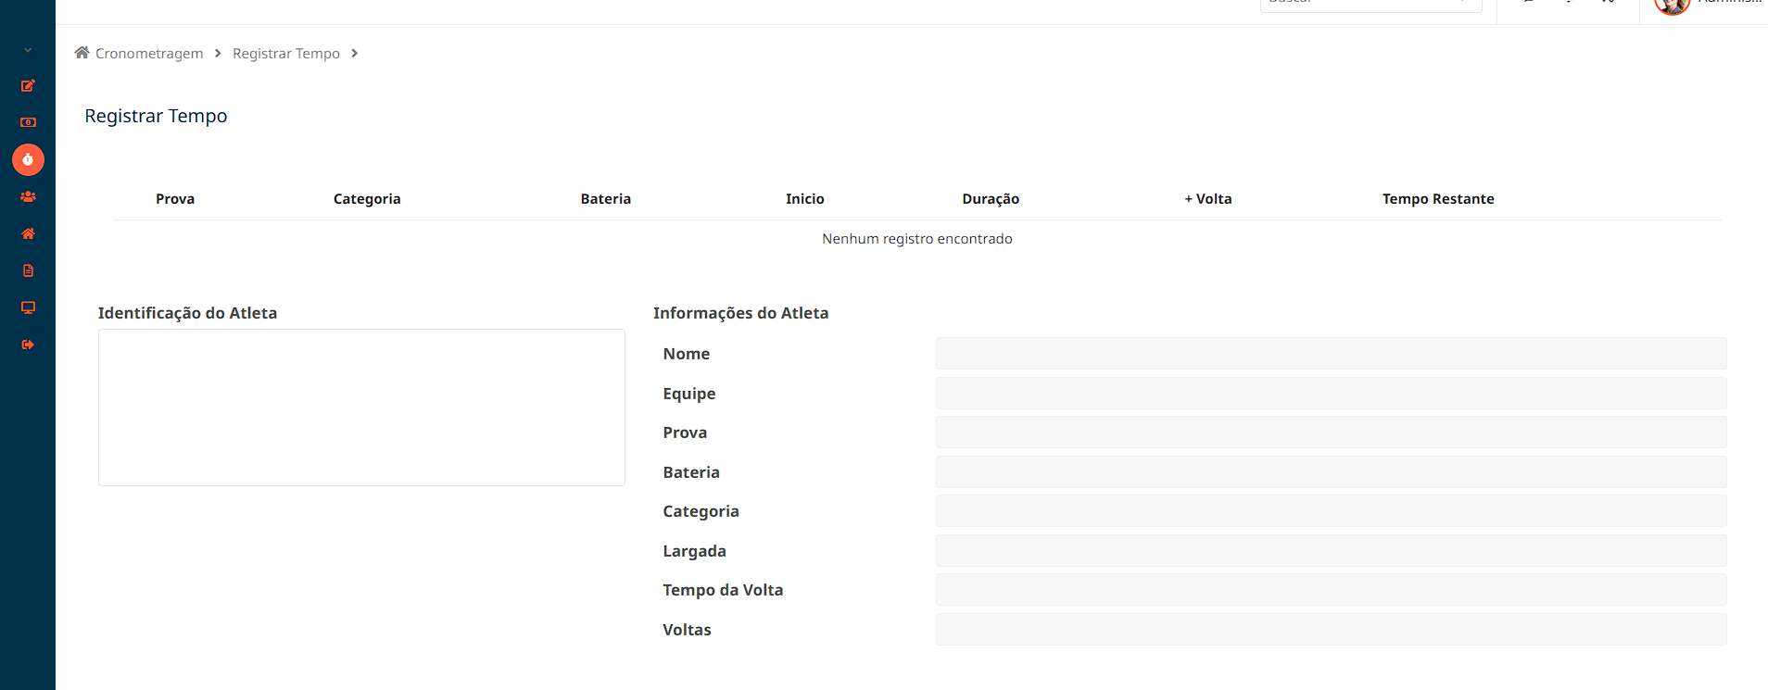This screenshot has height=690, width=1768.
Task: Click the Equipe input field
Action: 1331,394
